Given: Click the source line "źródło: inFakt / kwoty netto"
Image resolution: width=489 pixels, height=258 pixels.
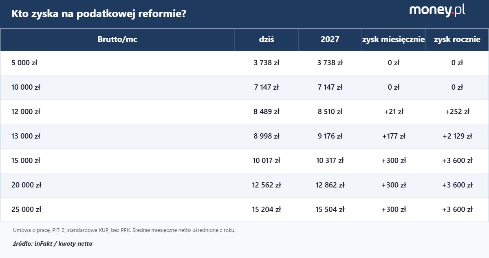Looking at the screenshot, I should (x=53, y=244).
